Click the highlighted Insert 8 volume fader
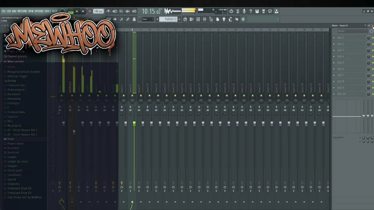Screen dimensions: 374x210 click(134, 124)
